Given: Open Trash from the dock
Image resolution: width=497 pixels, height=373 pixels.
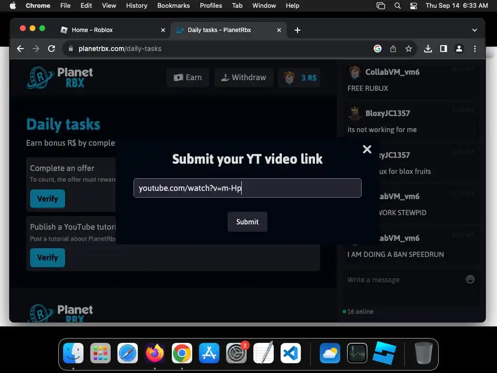Looking at the screenshot, I should click(x=423, y=353).
